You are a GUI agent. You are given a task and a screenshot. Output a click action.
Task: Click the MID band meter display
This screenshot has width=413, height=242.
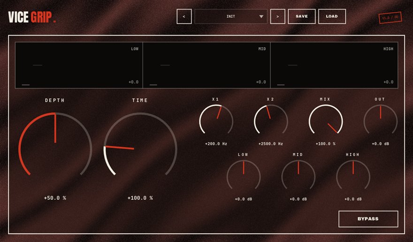206,65
